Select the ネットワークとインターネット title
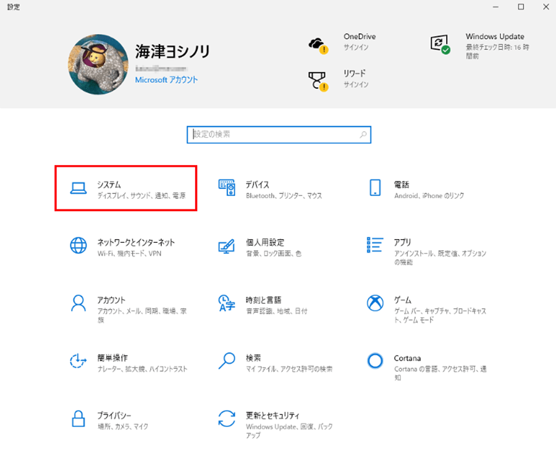Screen dimensions: 556x456 pyautogui.click(x=136, y=243)
